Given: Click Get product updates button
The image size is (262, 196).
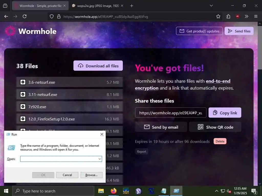Looking at the screenshot, I should [199, 31].
